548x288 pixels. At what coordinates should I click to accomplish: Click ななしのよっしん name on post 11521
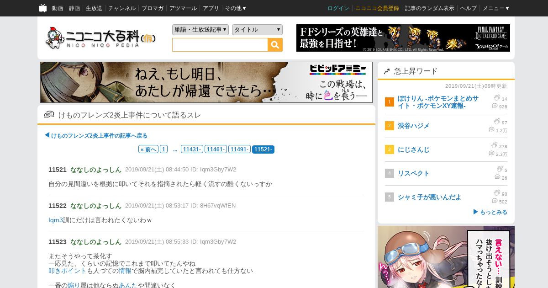click(x=96, y=170)
